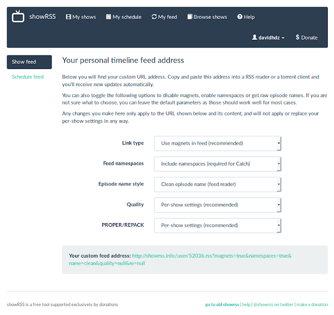Expand the PROPER/REPACK dropdown
Screen dimensions: 334x315
(218, 225)
